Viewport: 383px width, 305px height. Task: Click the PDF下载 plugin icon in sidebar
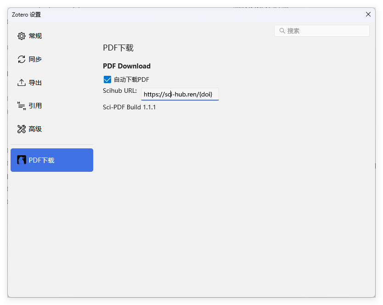point(22,160)
